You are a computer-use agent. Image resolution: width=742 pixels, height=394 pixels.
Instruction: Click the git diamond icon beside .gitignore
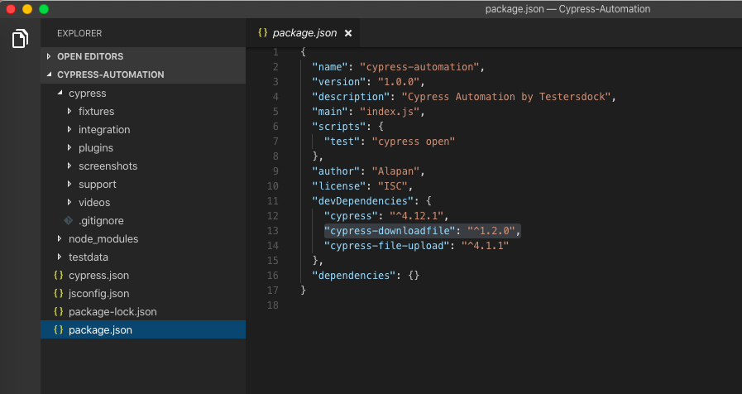coord(69,220)
